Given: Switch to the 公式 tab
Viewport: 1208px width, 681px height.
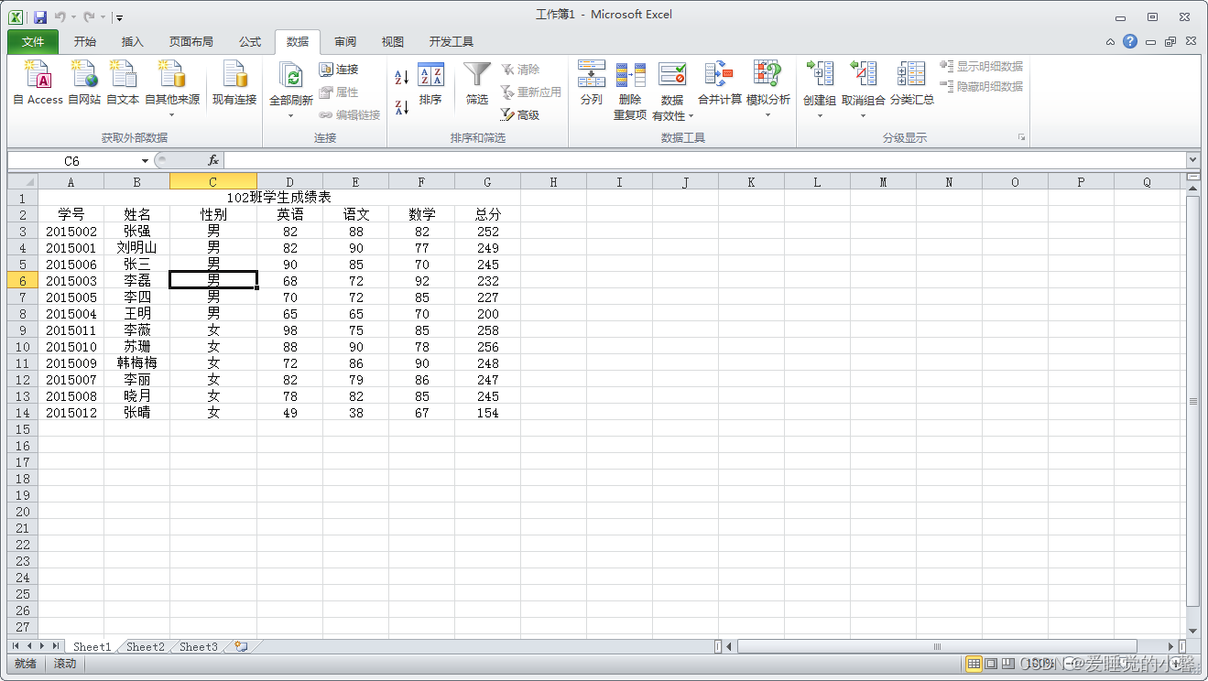Looking at the screenshot, I should [x=250, y=42].
